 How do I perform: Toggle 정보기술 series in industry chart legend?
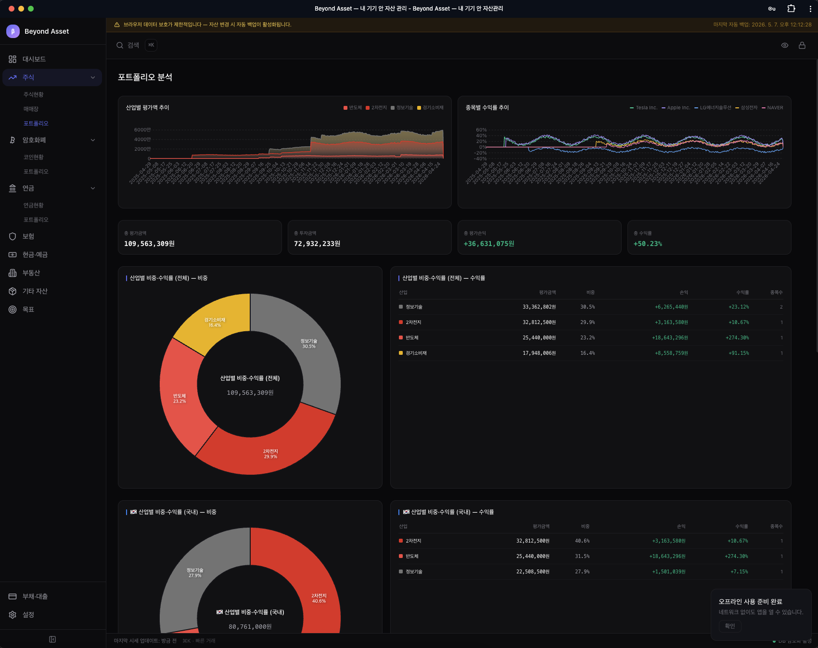(402, 108)
